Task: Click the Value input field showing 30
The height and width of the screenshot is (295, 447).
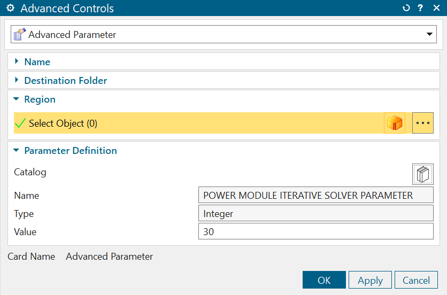Action: 315,232
